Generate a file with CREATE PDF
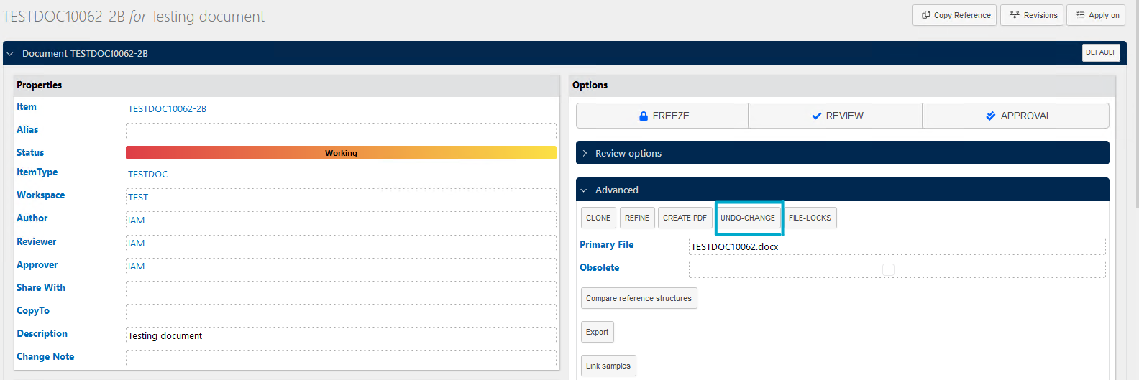Image resolution: width=1139 pixels, height=380 pixels. click(685, 218)
